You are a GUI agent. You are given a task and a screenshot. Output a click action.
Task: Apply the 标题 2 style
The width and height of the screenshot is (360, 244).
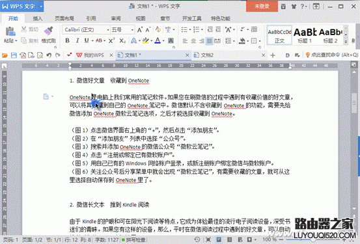pyautogui.click(x=330, y=36)
